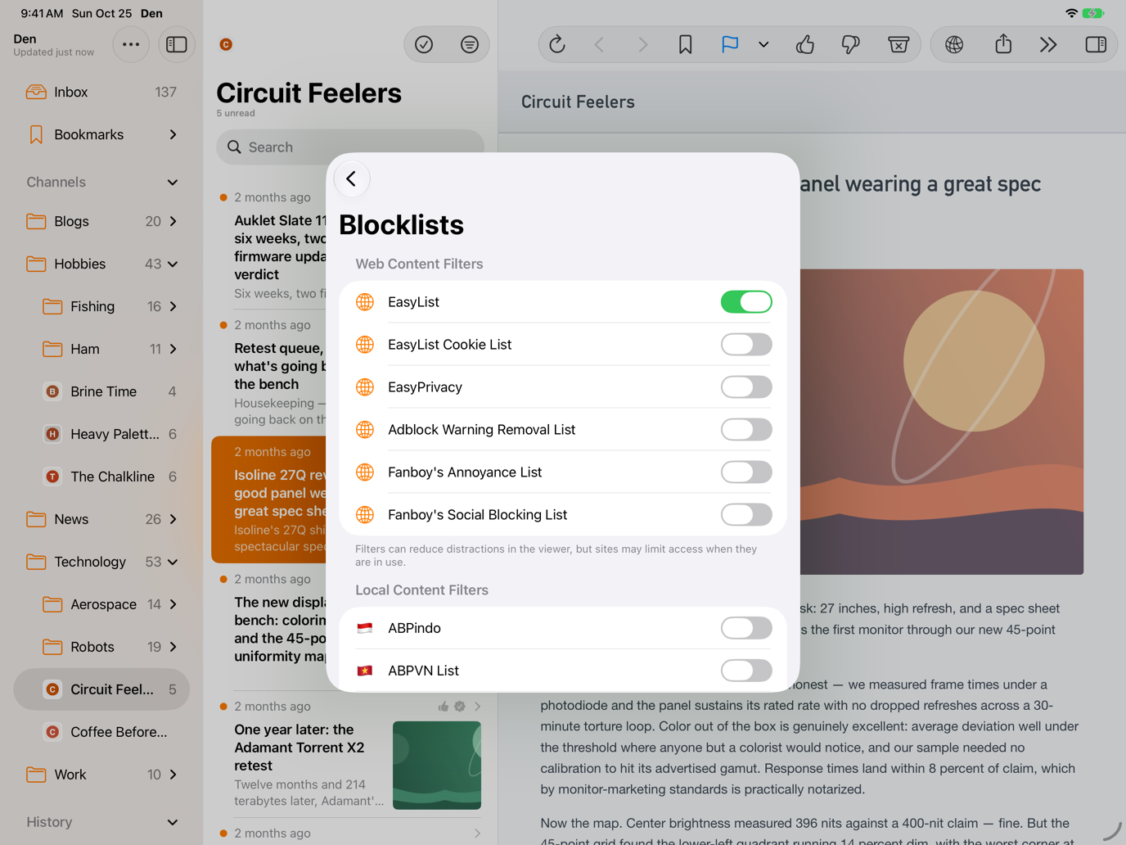
Task: Select The Chalkline feed
Action: pyautogui.click(x=101, y=477)
